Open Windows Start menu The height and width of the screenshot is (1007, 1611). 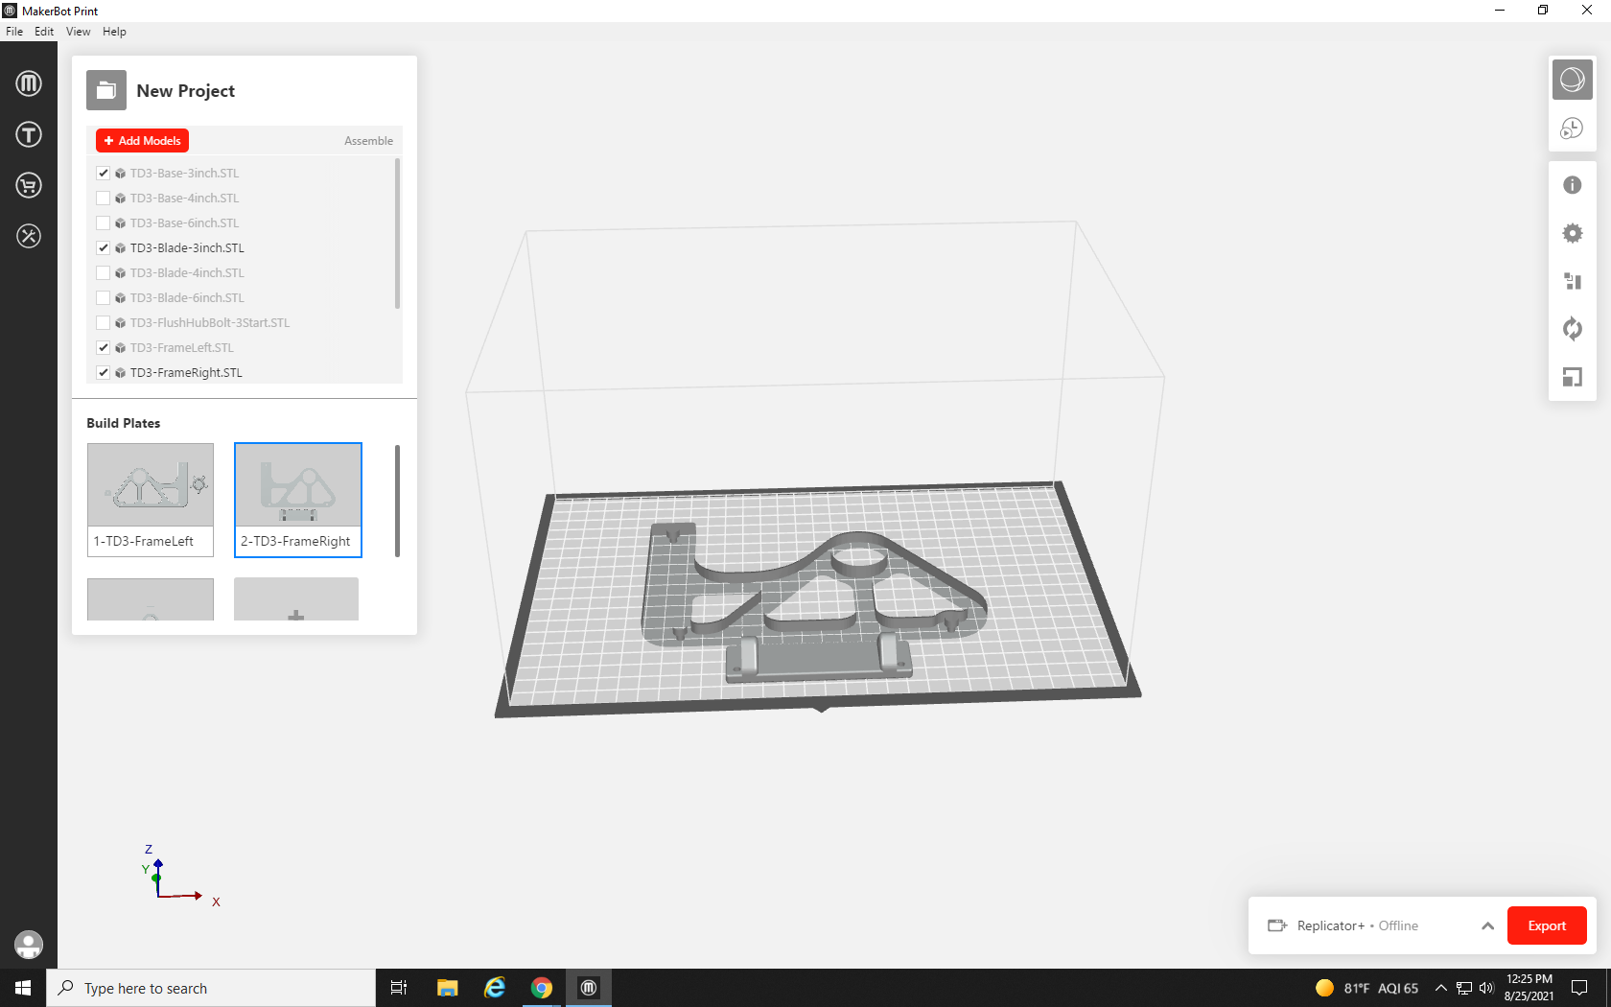point(23,988)
